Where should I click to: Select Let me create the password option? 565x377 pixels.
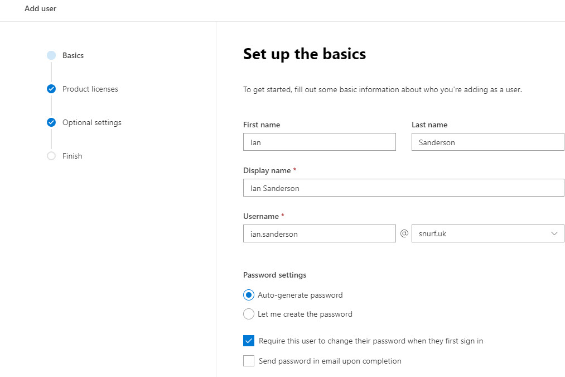pyautogui.click(x=249, y=314)
